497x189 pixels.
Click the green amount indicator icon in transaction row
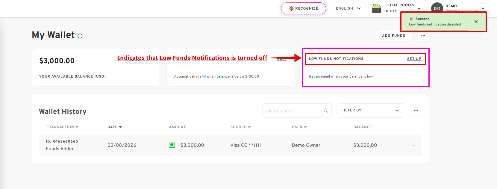click(172, 145)
